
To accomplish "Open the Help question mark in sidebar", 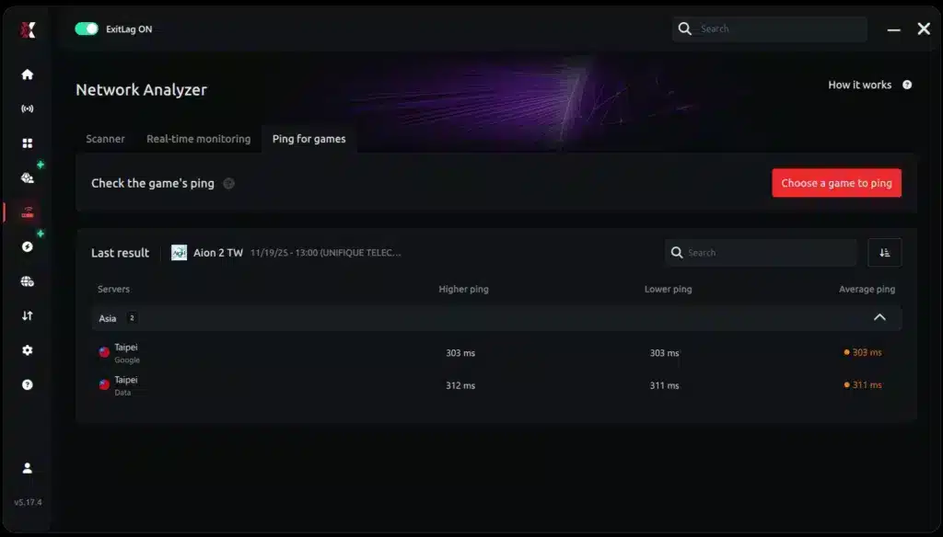I will (28, 384).
